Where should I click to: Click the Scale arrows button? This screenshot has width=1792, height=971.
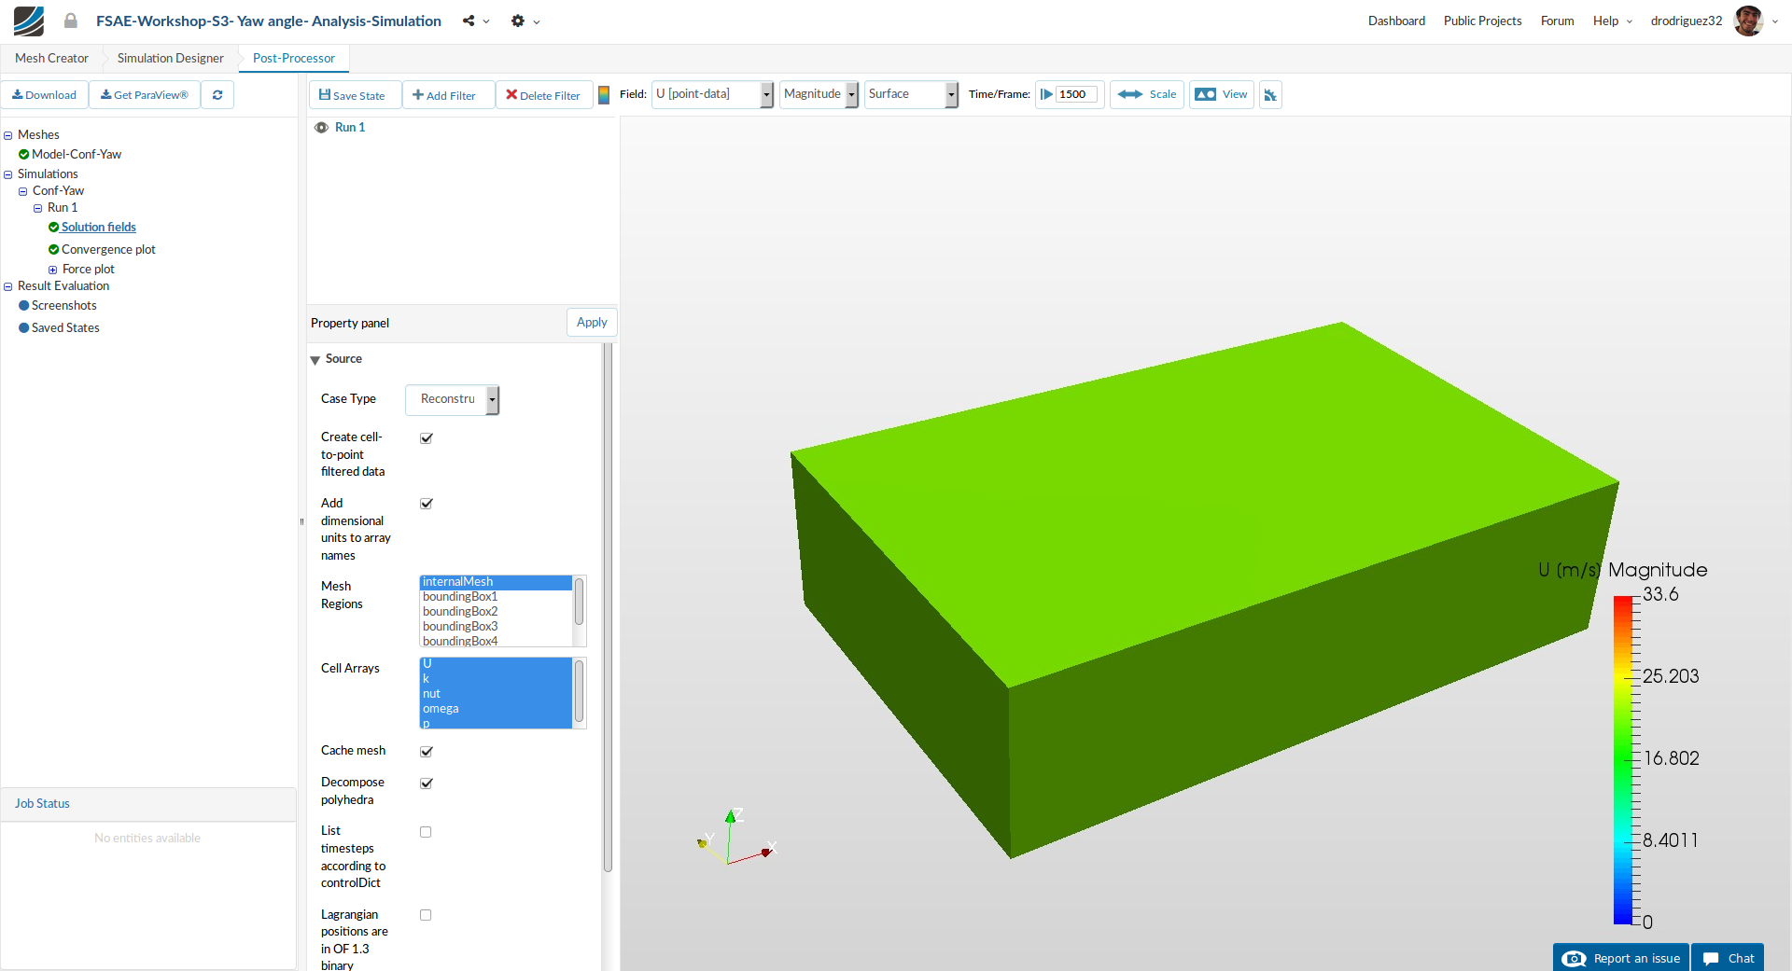click(x=1146, y=95)
